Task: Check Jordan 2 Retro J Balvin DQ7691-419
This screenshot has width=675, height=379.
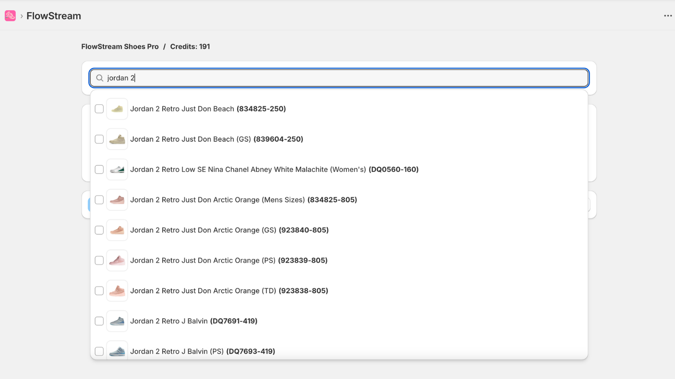Action: click(99, 321)
